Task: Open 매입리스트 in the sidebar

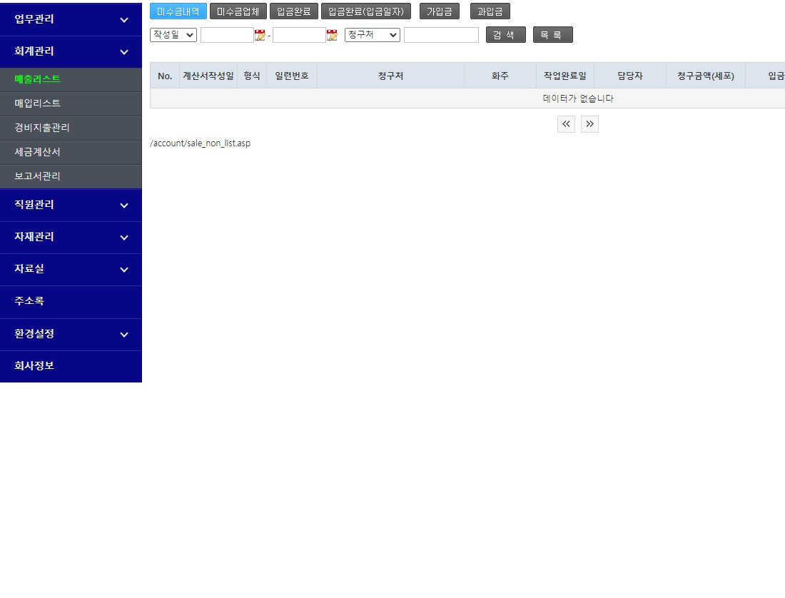Action: point(38,103)
